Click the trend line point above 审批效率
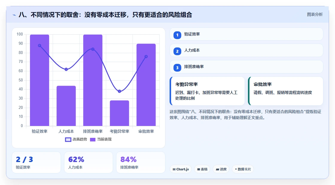 coord(146,57)
